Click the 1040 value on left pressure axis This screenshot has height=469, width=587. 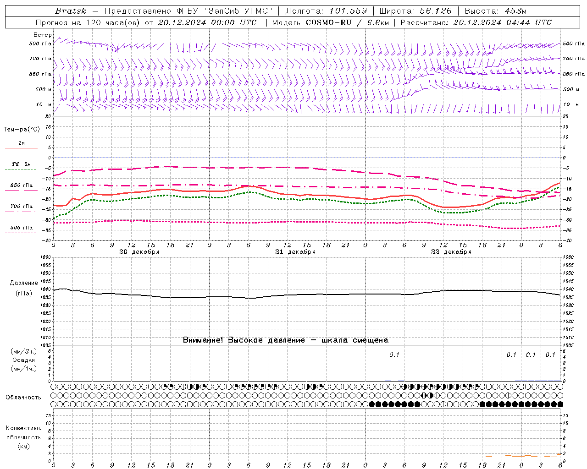pyautogui.click(x=46, y=289)
